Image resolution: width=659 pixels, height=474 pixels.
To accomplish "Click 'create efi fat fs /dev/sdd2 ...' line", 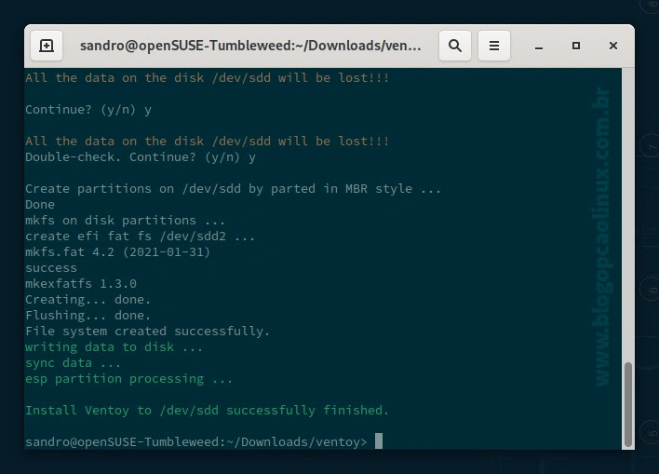I will pyautogui.click(x=140, y=236).
